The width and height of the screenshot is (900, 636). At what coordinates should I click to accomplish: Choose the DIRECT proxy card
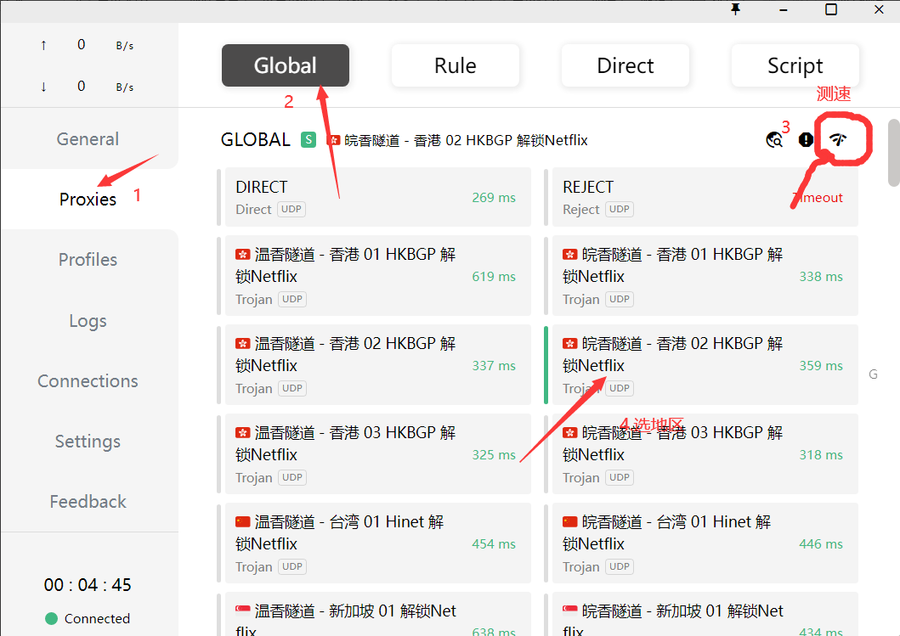[374, 197]
